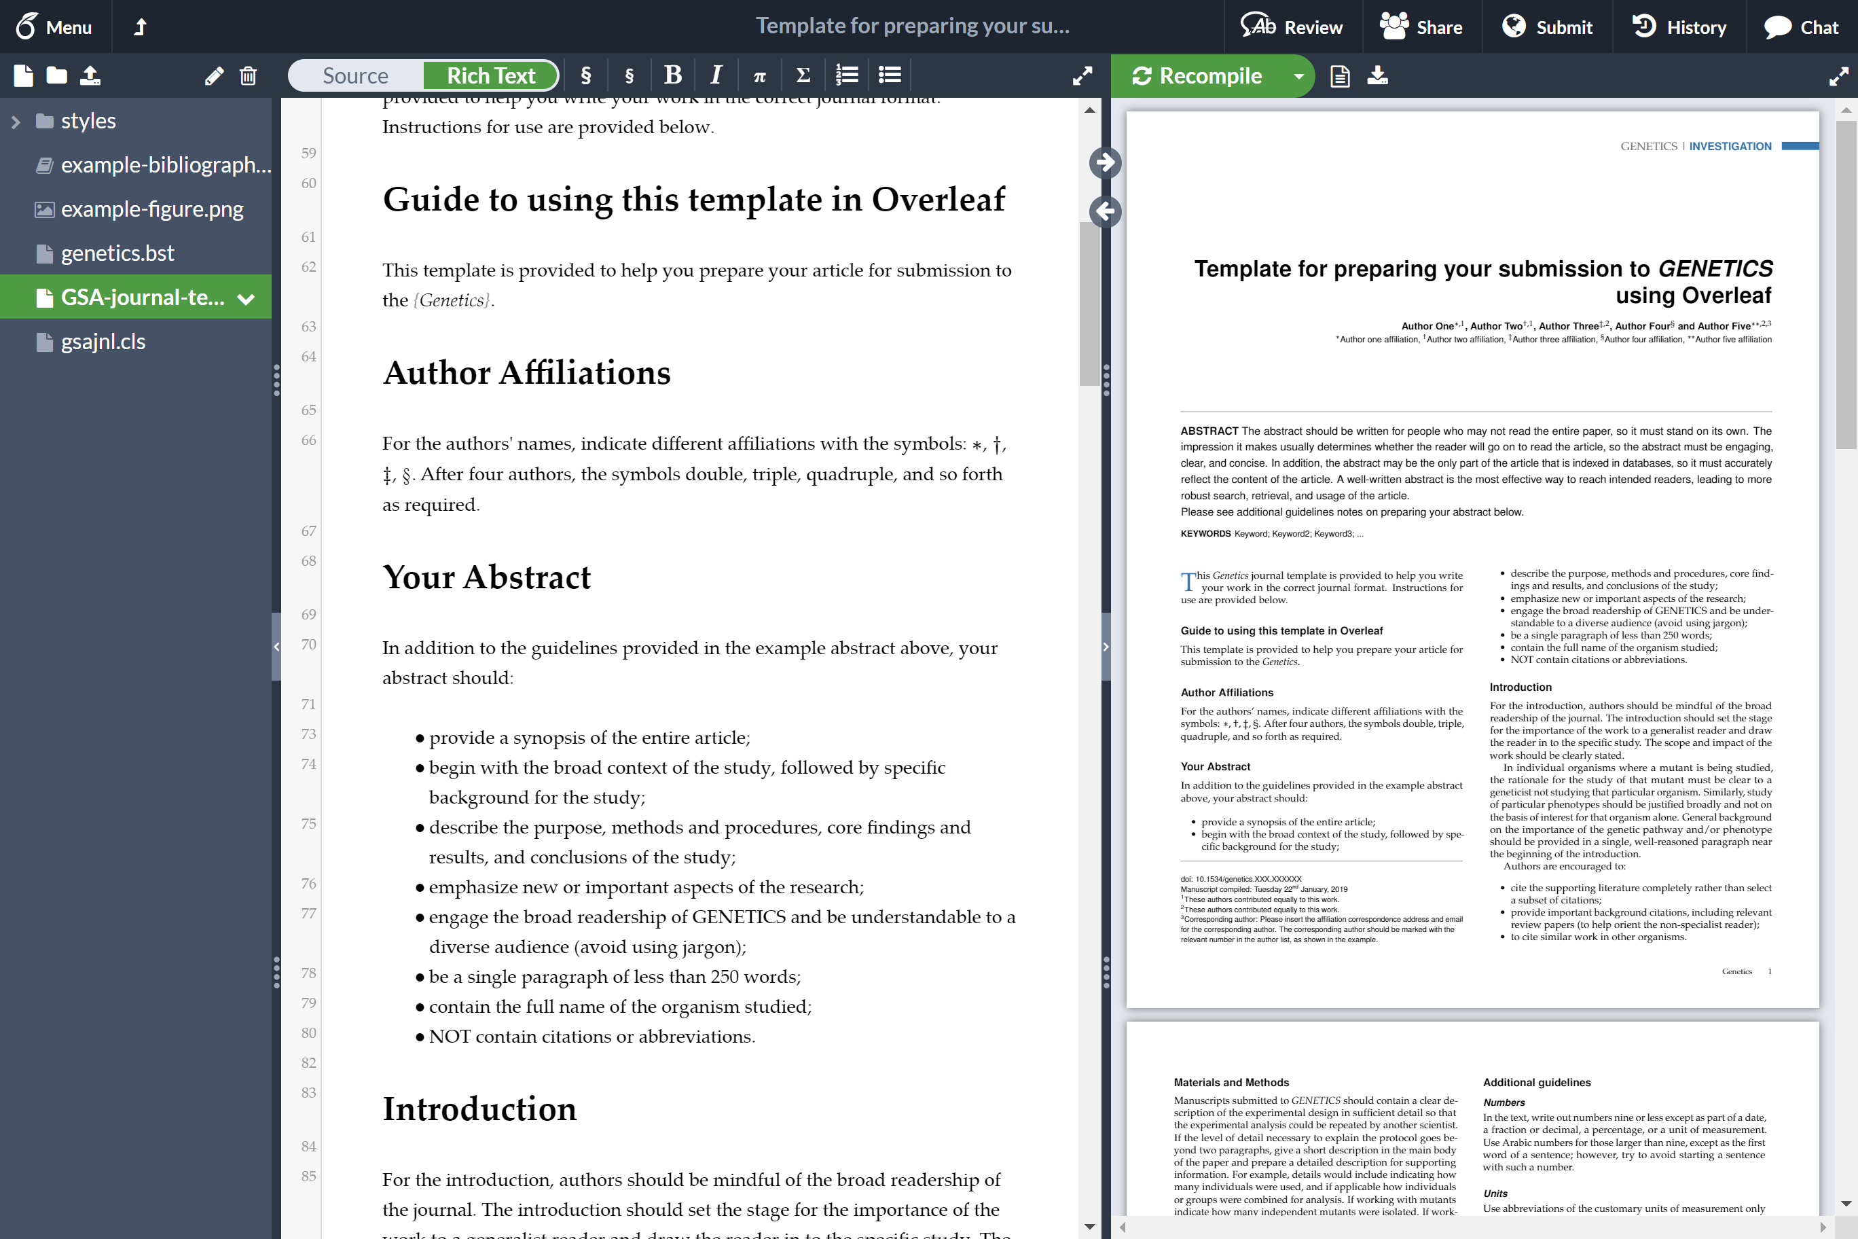The height and width of the screenshot is (1239, 1858).
Task: Click the new file icon
Action: [23, 76]
